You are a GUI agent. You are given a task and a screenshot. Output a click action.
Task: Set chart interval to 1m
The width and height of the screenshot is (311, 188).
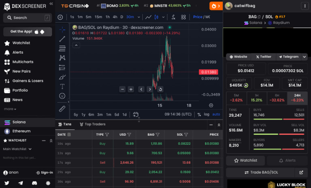80,17
